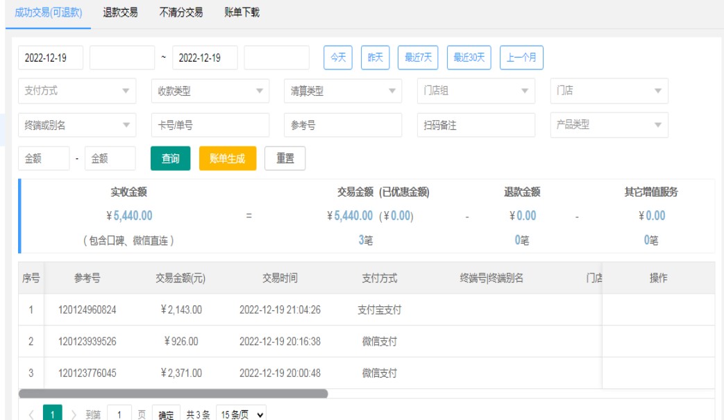Confirm the page jump with 确定

166,414
